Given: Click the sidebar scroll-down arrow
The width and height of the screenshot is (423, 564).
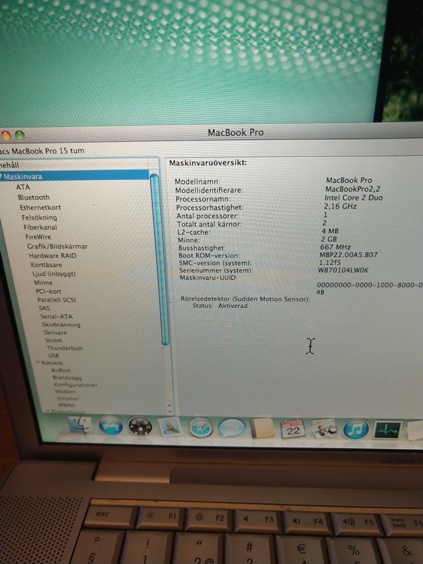Looking at the screenshot, I should coord(170,410).
